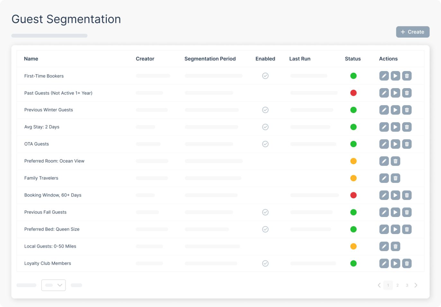Toggle enabled check for Preferred Bed: Queen Size

pos(265,229)
